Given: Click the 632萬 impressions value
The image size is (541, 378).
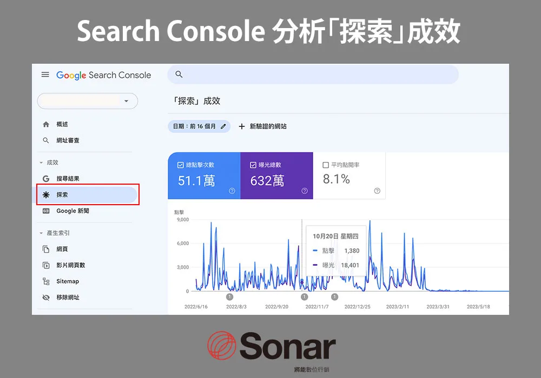Looking at the screenshot, I should 267,181.
